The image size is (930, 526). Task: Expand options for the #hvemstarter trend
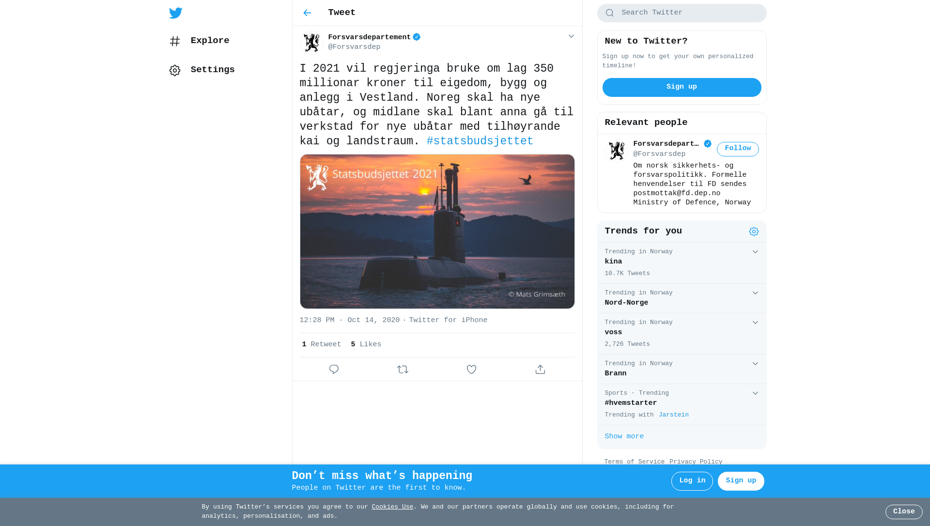755,393
